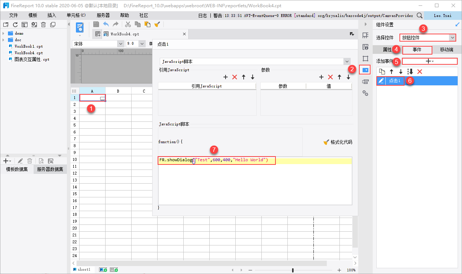Open the 模板 menu

tap(33, 16)
